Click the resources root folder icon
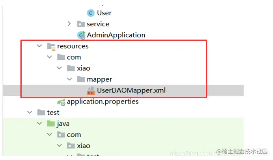 51,47
